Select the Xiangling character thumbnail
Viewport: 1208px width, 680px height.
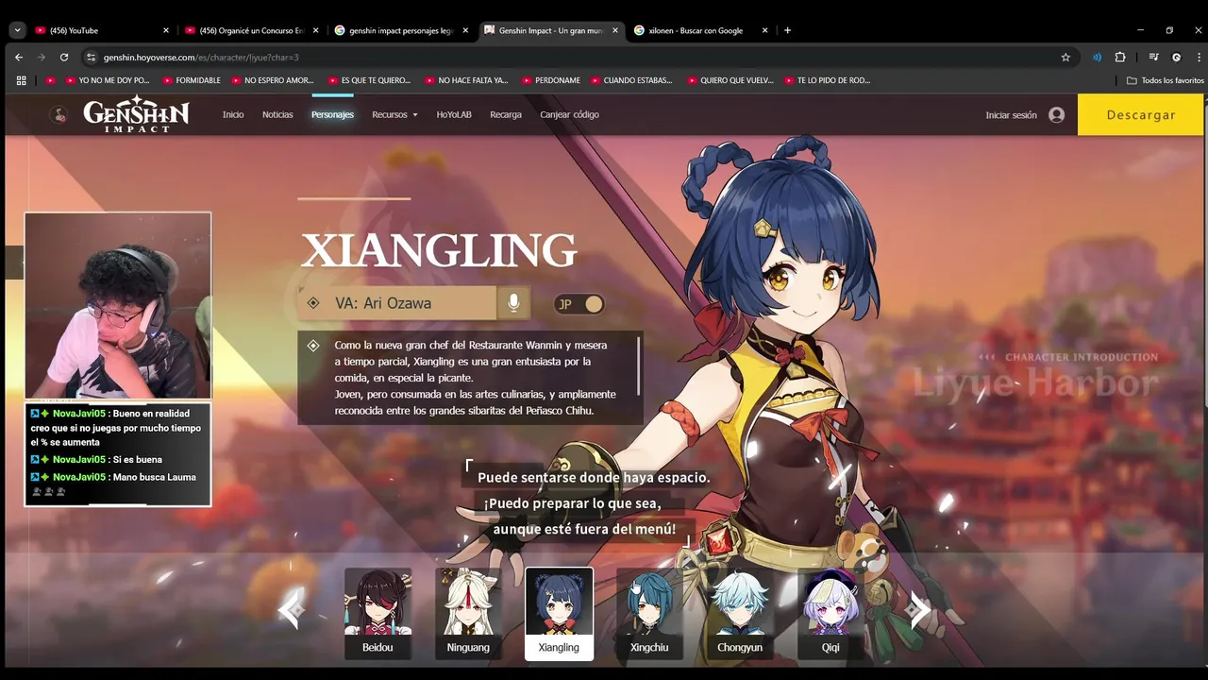click(559, 613)
